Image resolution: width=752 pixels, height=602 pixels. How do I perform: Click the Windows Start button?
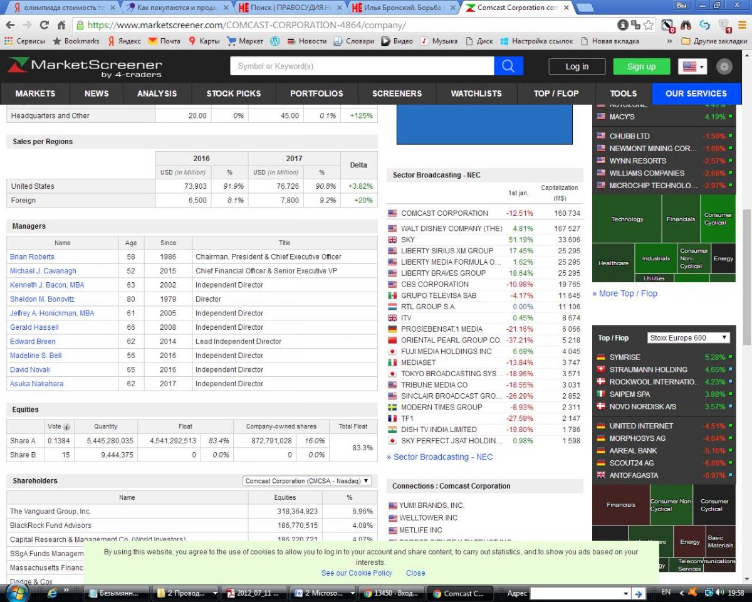pos(17,592)
